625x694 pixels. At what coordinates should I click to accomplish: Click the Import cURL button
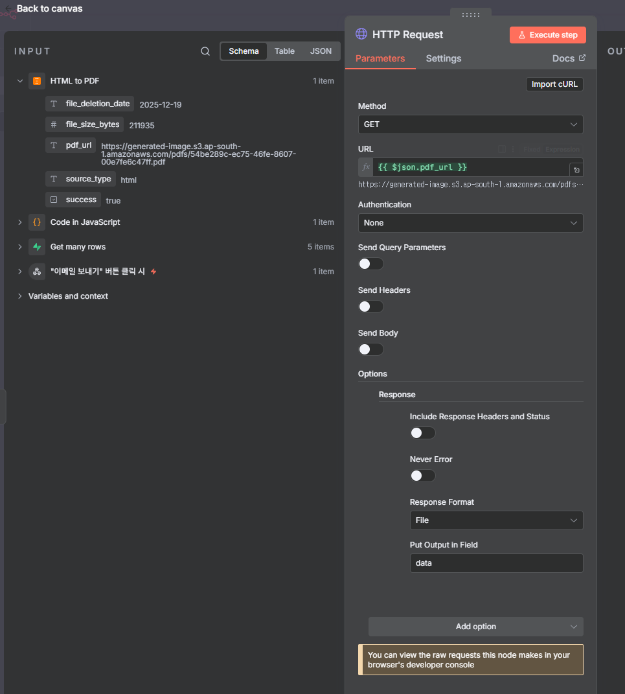click(554, 84)
